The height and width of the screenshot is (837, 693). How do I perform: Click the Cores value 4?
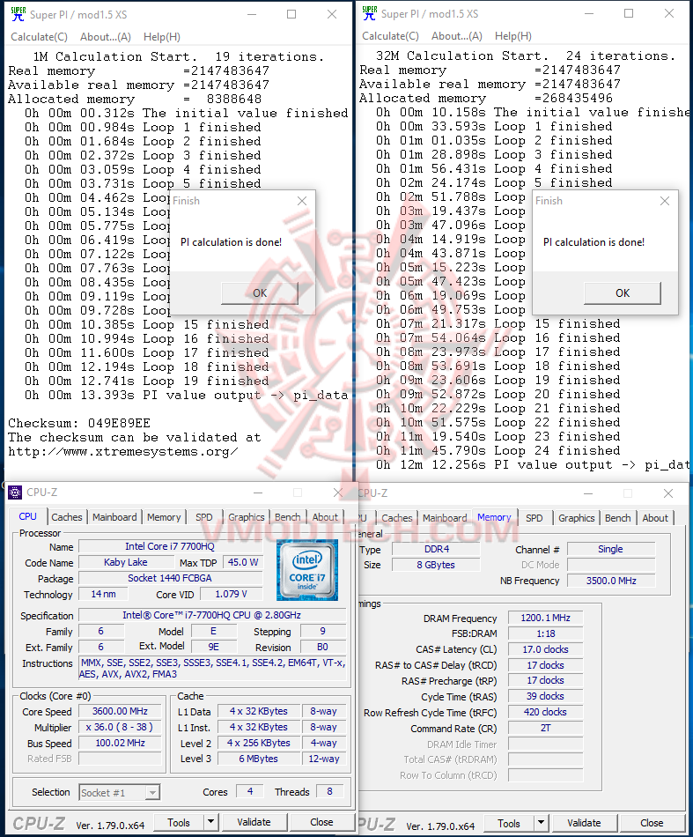pyautogui.click(x=250, y=792)
